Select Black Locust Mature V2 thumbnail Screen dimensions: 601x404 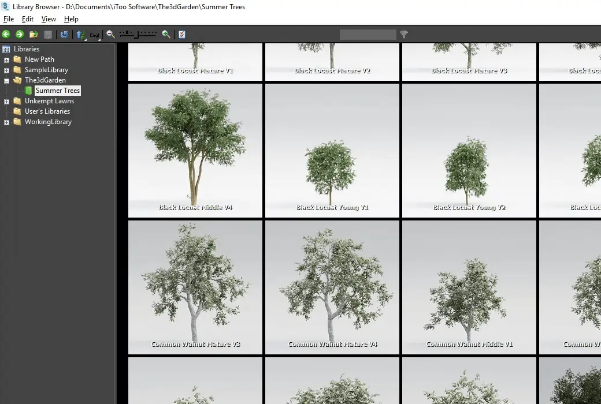coord(332,62)
